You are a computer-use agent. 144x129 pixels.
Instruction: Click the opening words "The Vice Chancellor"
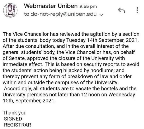26,34
